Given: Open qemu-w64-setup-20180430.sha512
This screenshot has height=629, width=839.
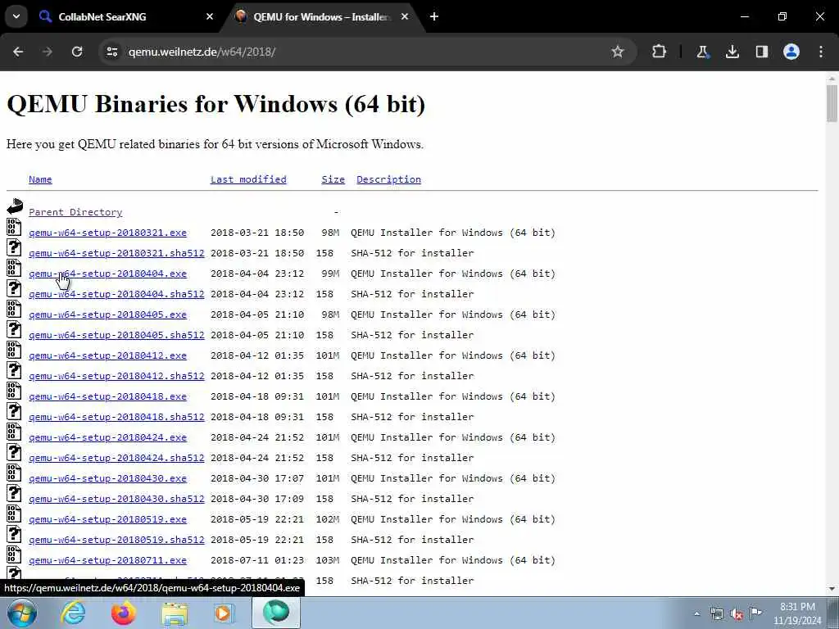Looking at the screenshot, I should pos(116,499).
